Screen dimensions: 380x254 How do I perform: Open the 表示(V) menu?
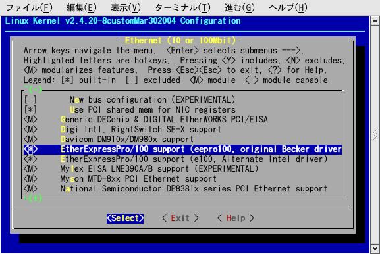tap(126, 7)
